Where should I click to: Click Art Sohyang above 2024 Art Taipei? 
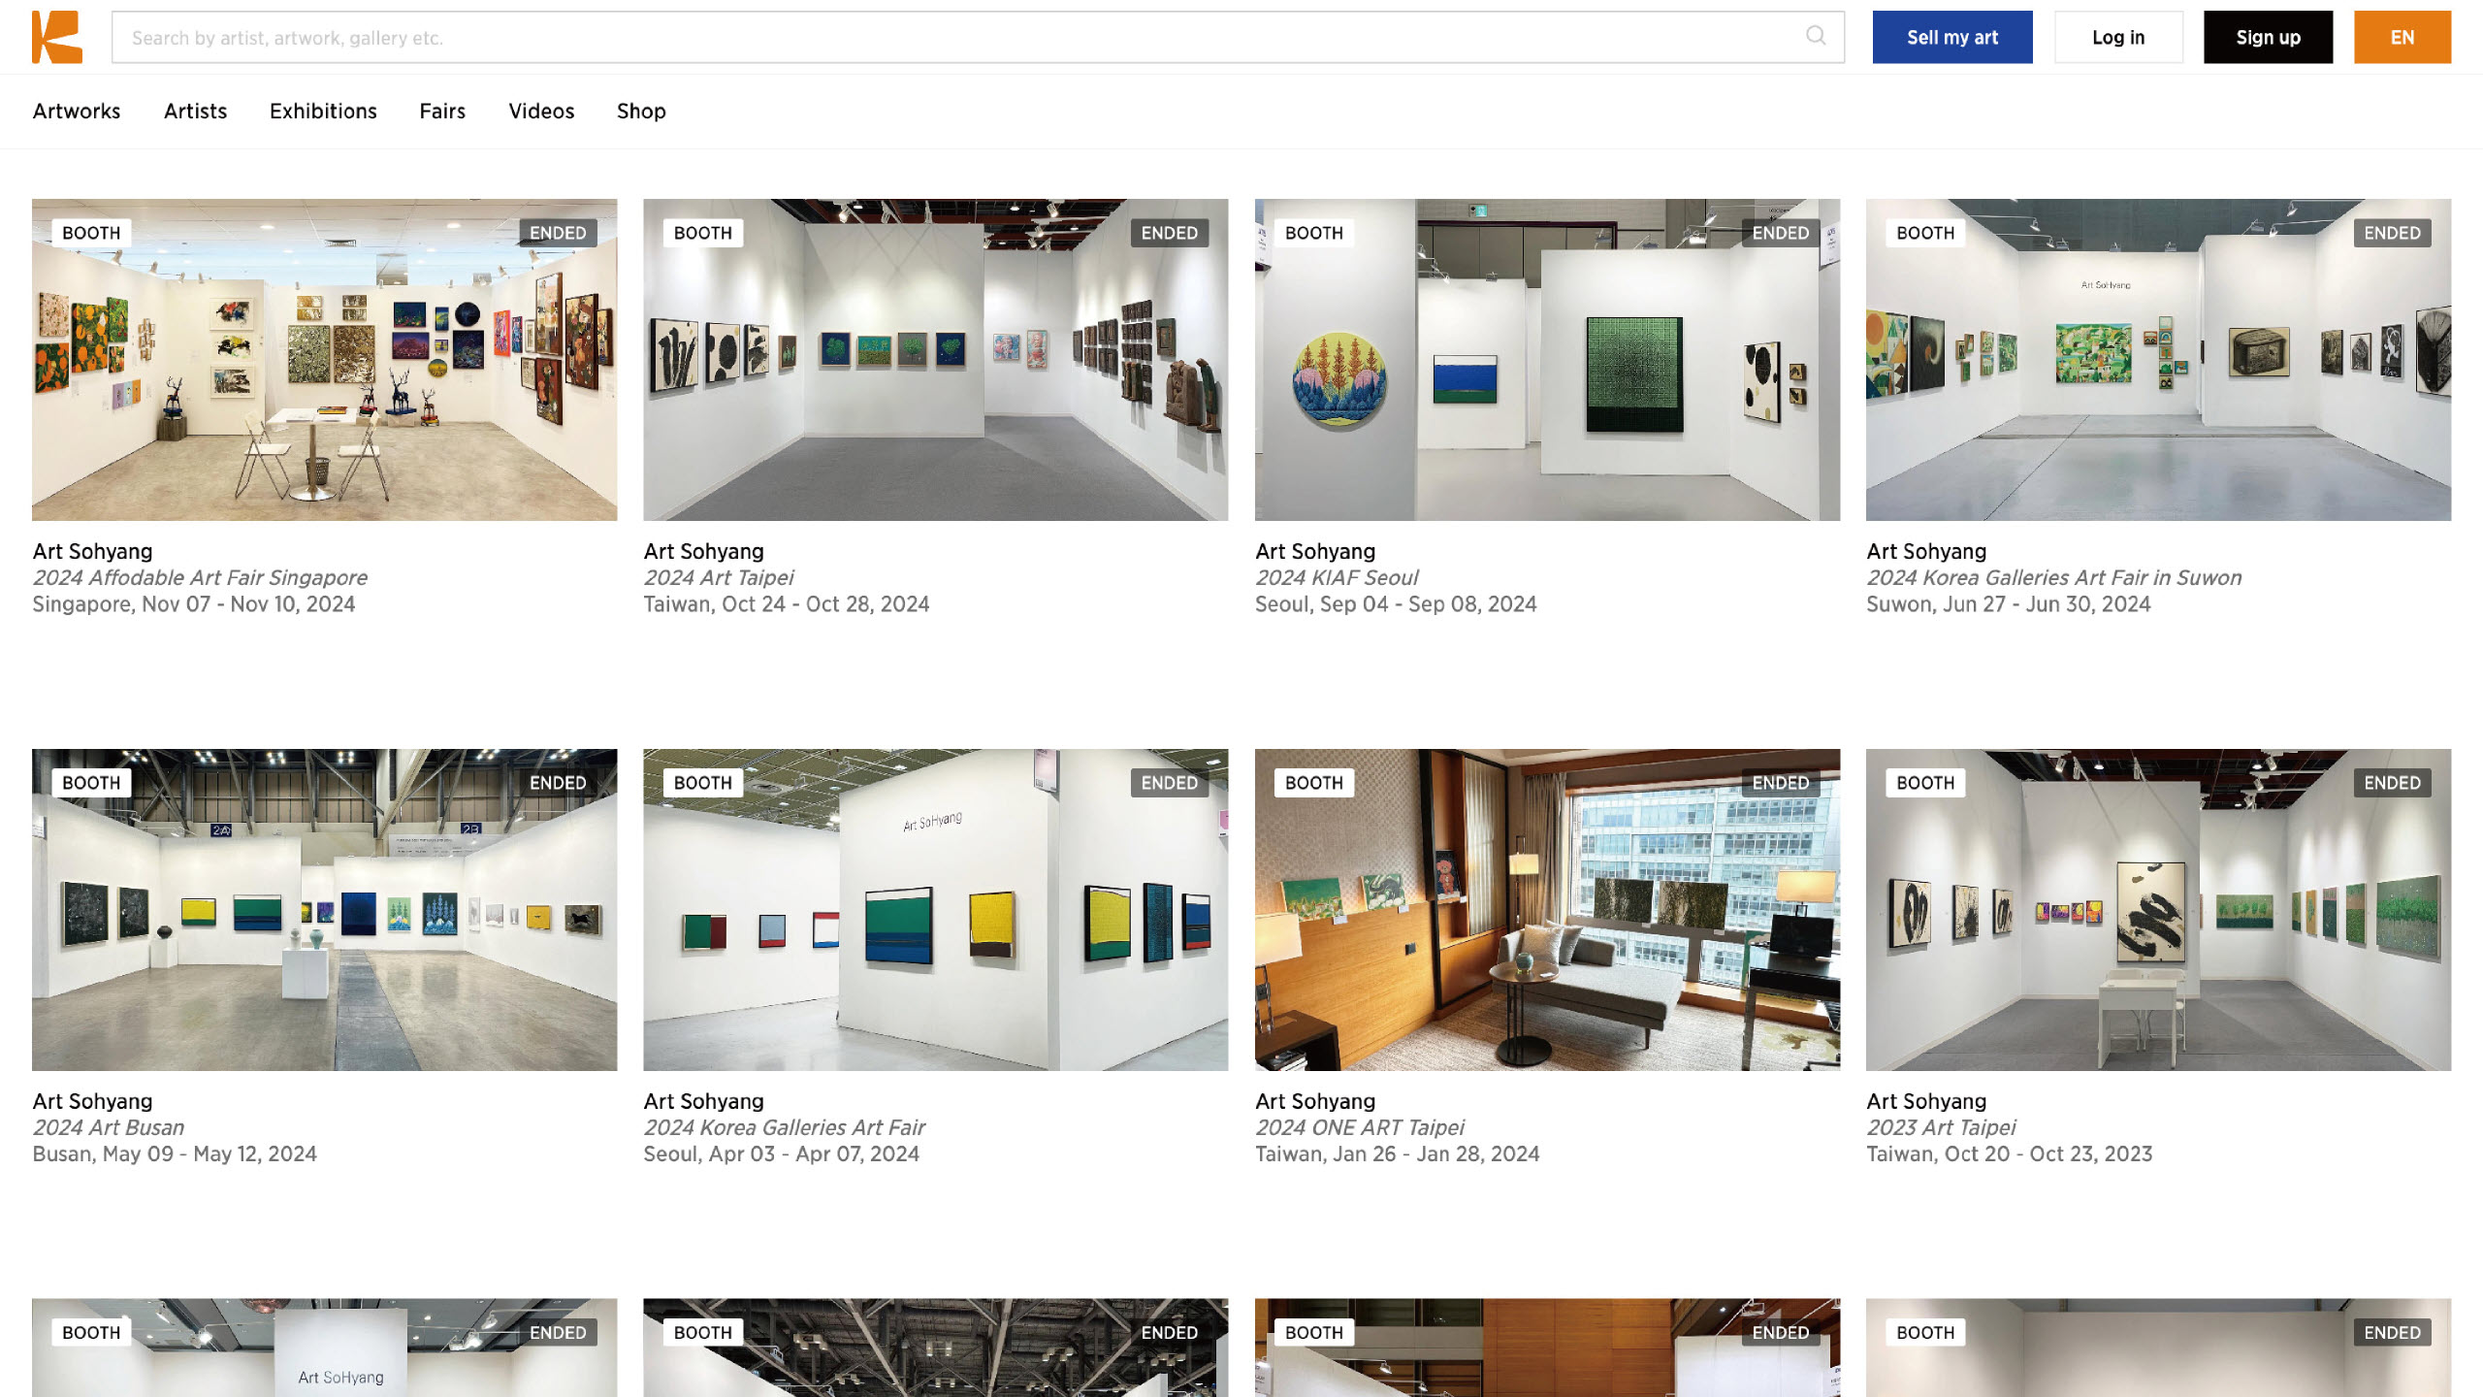pyautogui.click(x=704, y=551)
